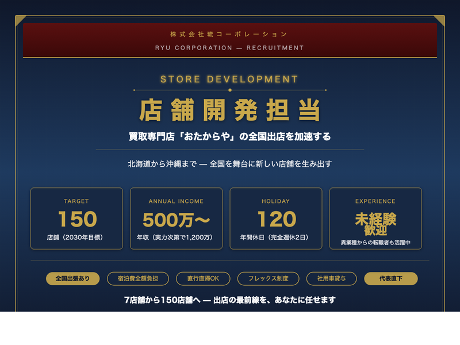Click the top-left gold corner decoration
This screenshot has height=345, width=460.
click(x=20, y=20)
